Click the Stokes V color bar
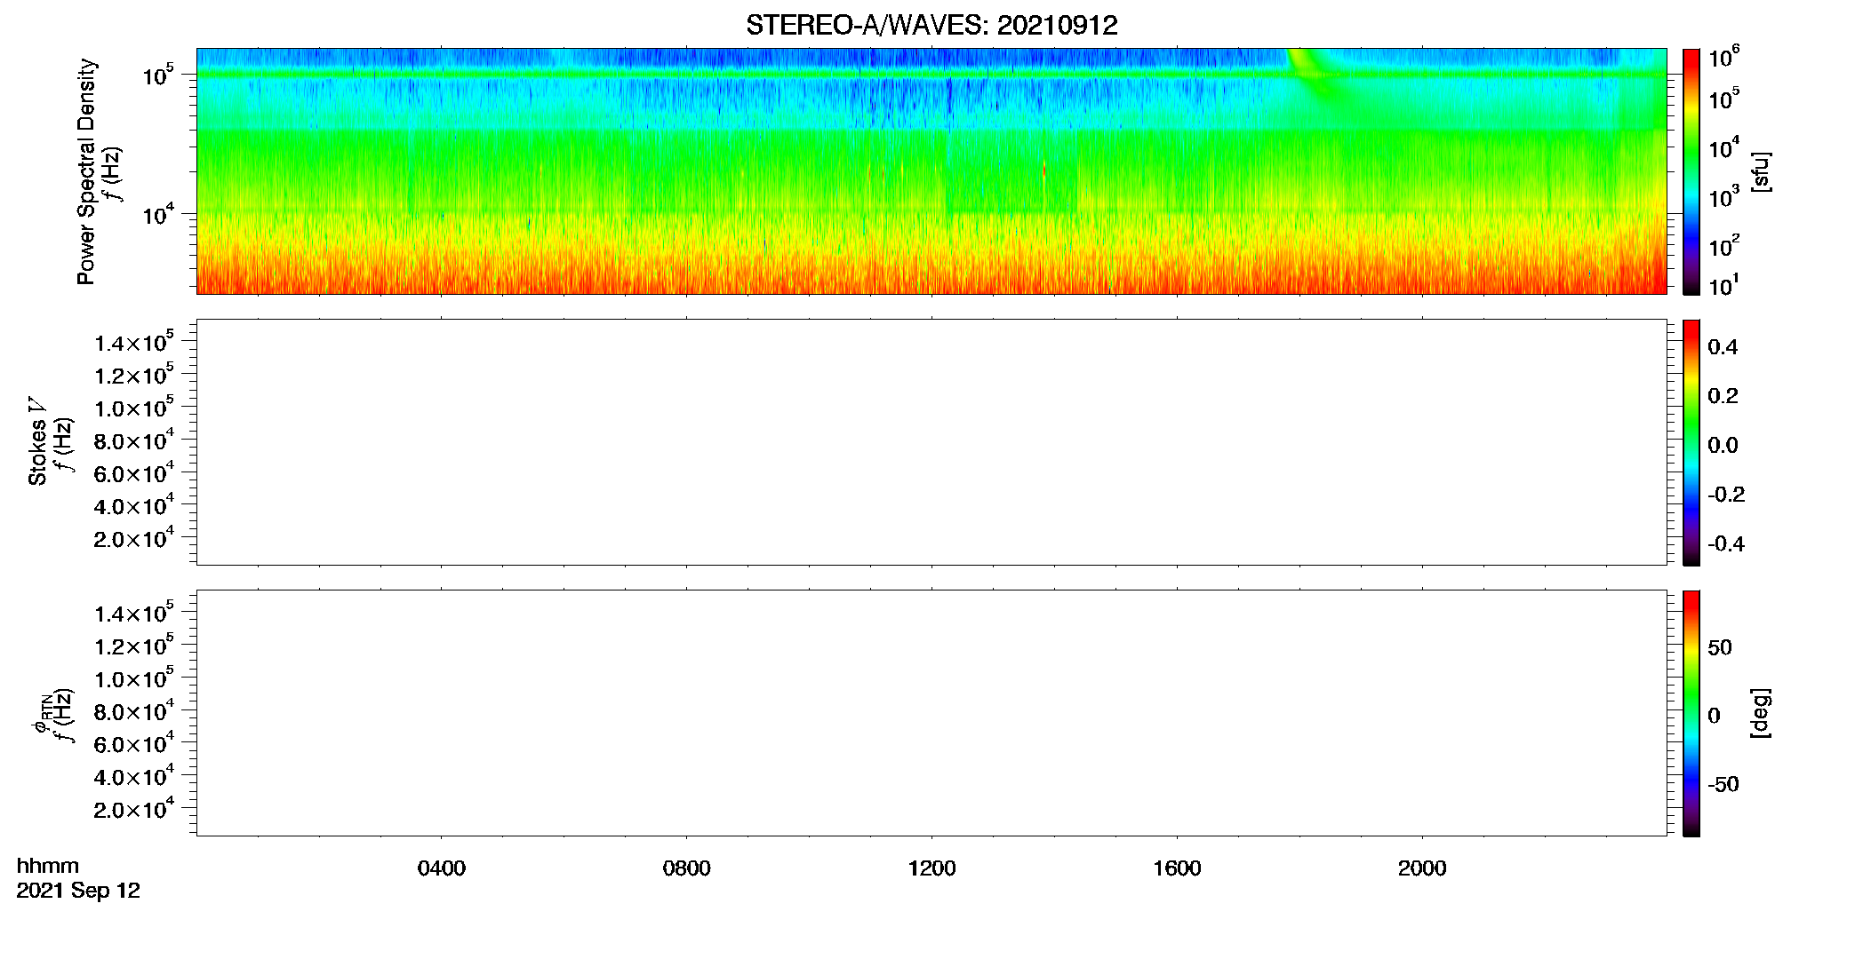 click(1691, 442)
